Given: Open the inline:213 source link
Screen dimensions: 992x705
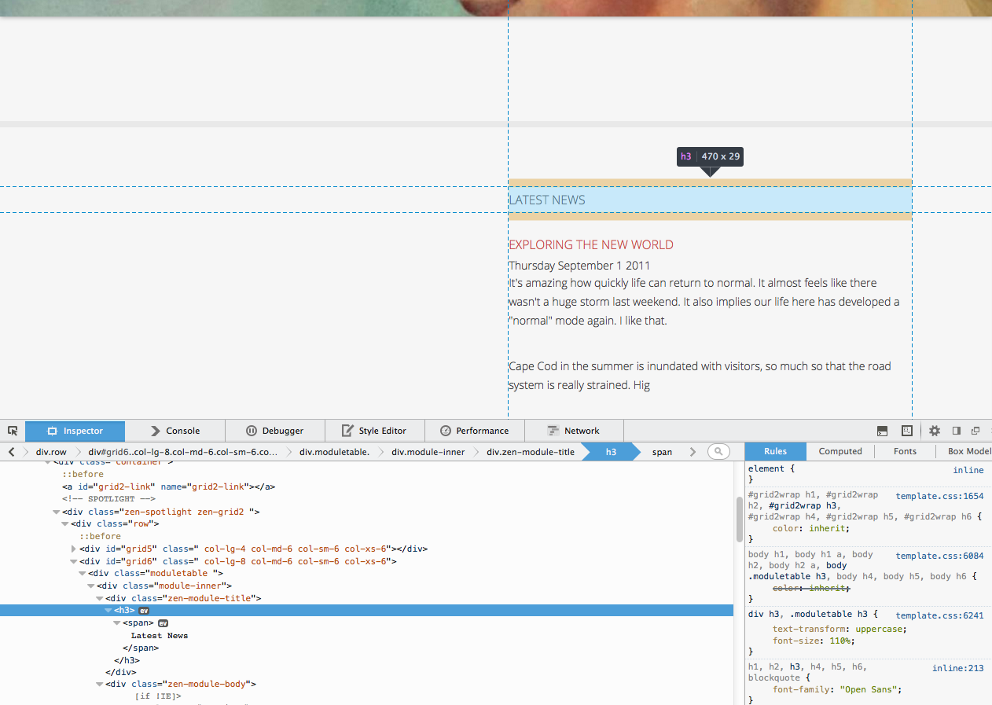Looking at the screenshot, I should [958, 668].
